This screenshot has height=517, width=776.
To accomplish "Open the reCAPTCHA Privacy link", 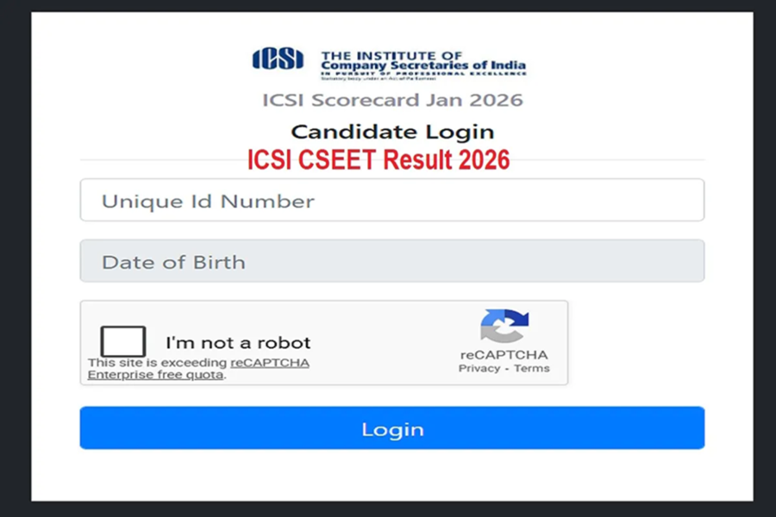I will pos(479,368).
